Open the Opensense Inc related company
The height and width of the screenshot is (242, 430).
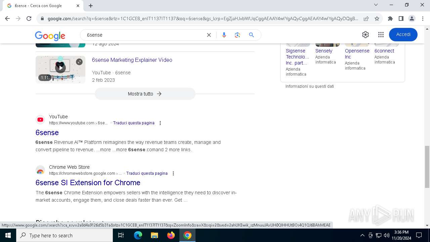(357, 54)
